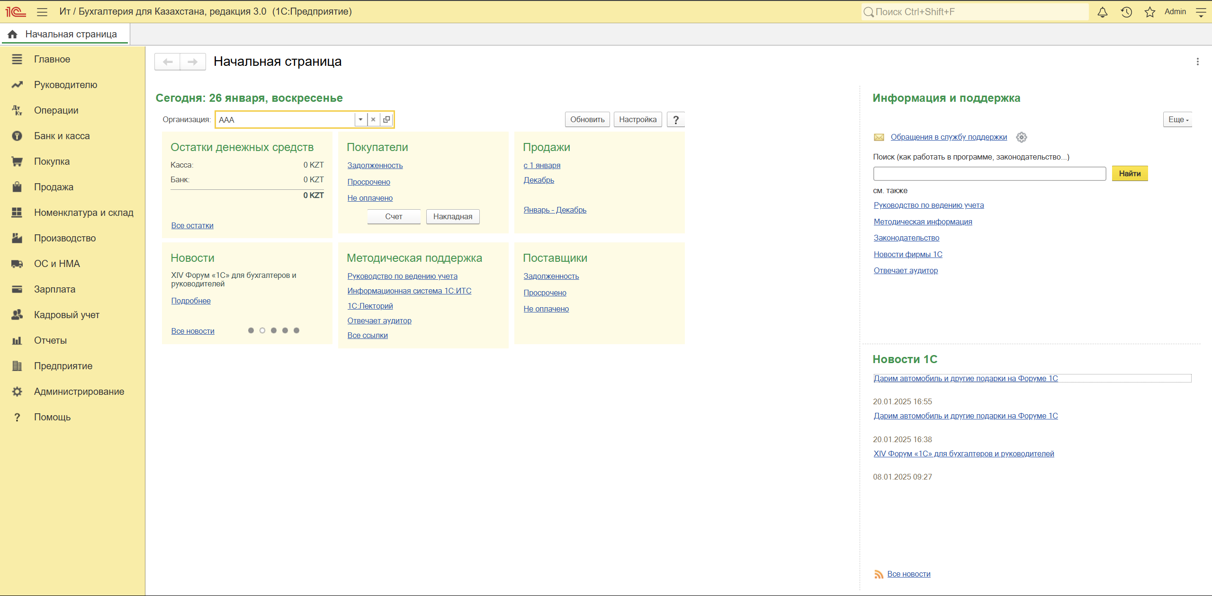Click the Продажа bag icon
This screenshot has height=596, width=1212.
(17, 187)
